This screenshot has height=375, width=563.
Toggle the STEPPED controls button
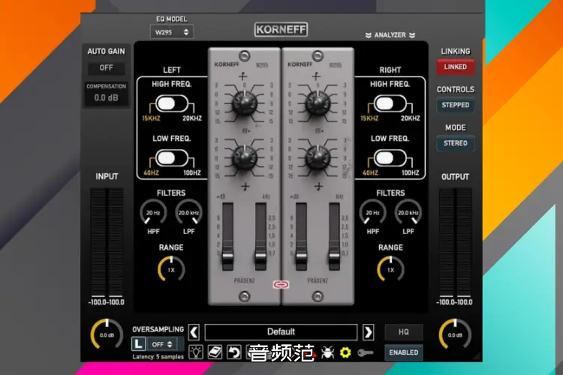pyautogui.click(x=456, y=105)
